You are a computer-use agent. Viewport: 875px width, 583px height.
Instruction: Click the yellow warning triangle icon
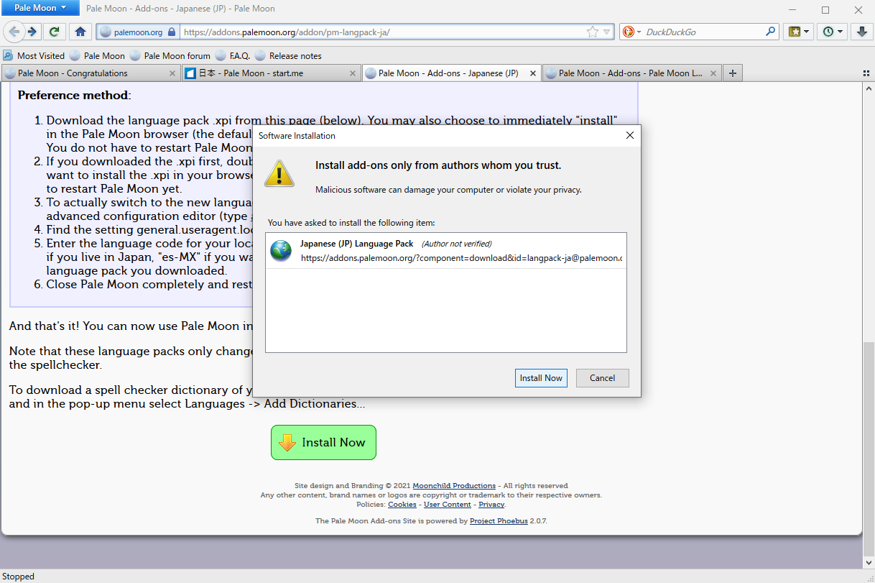[279, 173]
